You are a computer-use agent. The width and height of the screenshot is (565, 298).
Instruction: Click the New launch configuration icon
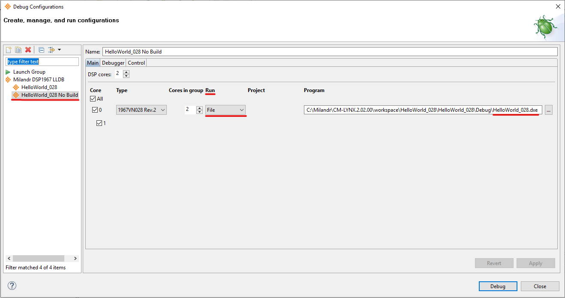pyautogui.click(x=9, y=50)
